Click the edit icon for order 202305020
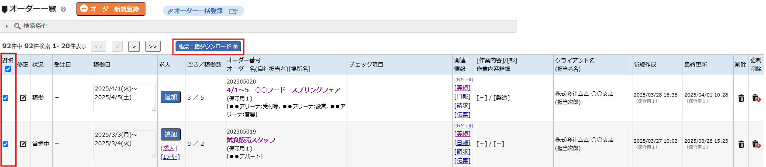The height and width of the screenshot is (167, 766). point(23,98)
